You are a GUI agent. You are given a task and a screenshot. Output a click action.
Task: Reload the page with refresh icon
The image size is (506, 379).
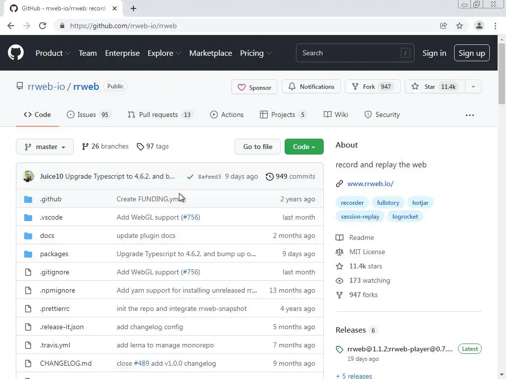[x=42, y=26]
